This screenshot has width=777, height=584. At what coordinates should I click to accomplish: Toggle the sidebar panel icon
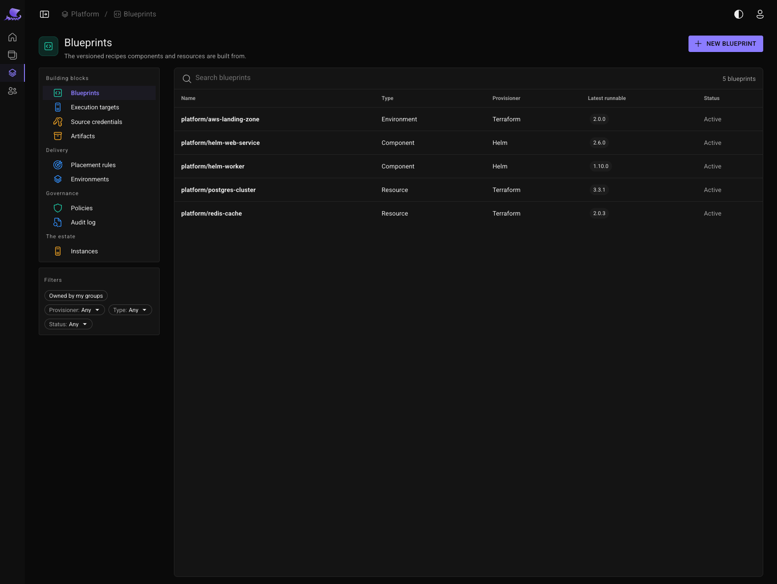pos(44,14)
